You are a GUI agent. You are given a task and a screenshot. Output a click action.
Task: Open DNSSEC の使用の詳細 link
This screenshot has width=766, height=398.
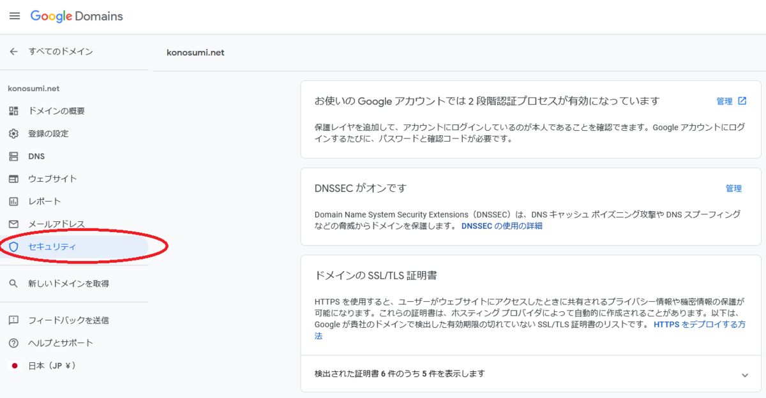coord(502,226)
